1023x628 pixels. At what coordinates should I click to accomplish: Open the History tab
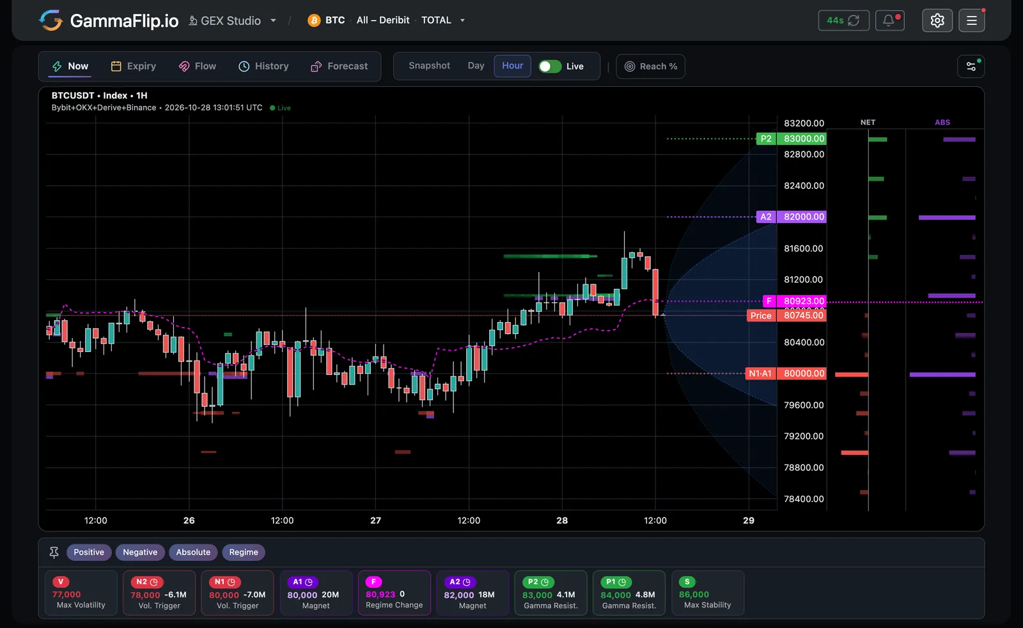coord(263,66)
